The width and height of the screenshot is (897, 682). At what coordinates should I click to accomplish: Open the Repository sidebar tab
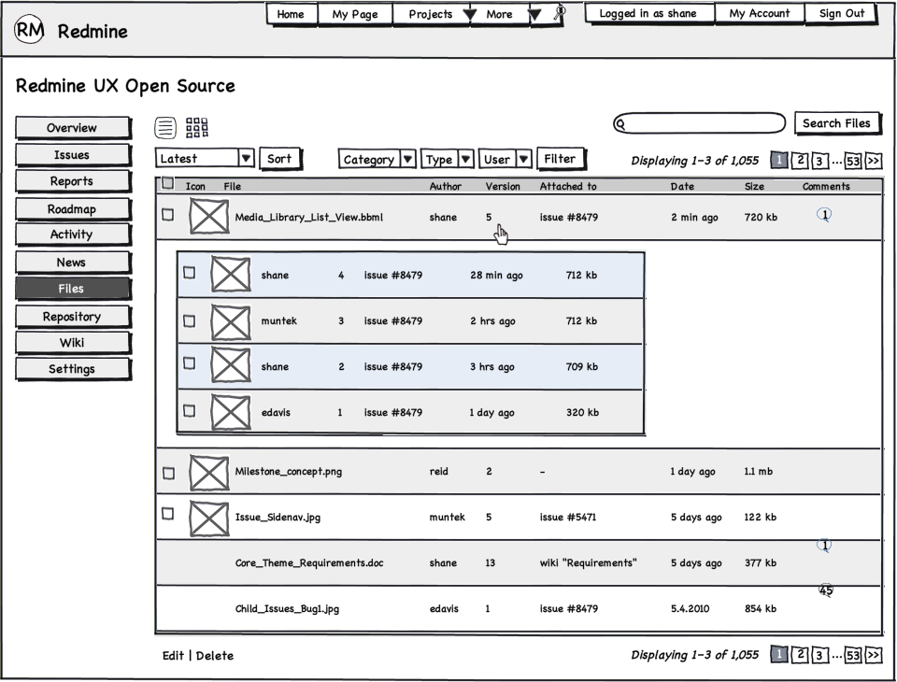pos(72,317)
